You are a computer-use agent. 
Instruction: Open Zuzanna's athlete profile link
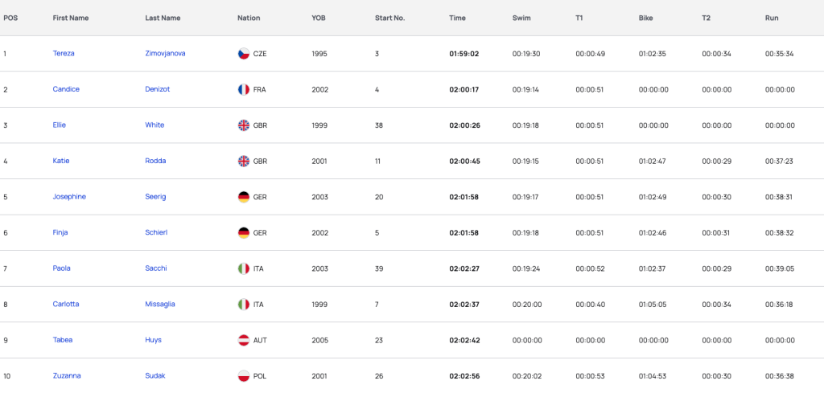click(x=67, y=375)
